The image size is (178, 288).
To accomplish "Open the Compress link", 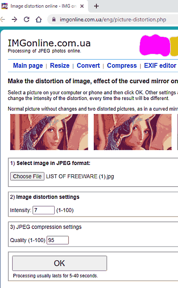I will (122, 66).
